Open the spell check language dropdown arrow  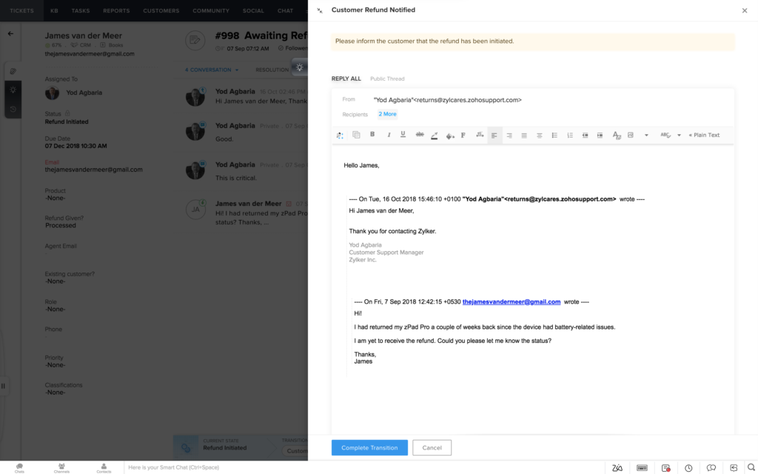tap(679, 136)
